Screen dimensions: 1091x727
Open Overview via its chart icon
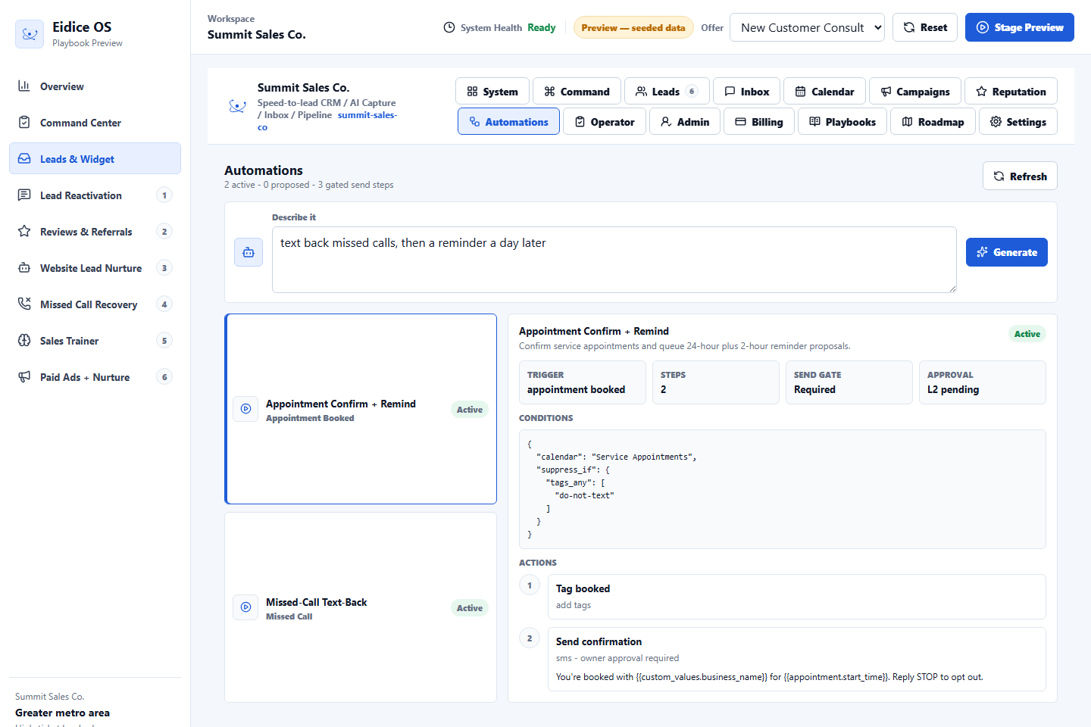click(x=24, y=86)
